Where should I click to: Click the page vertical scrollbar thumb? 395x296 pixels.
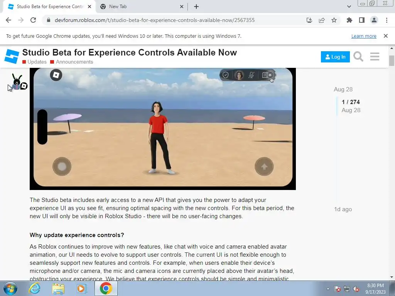(x=392, y=61)
